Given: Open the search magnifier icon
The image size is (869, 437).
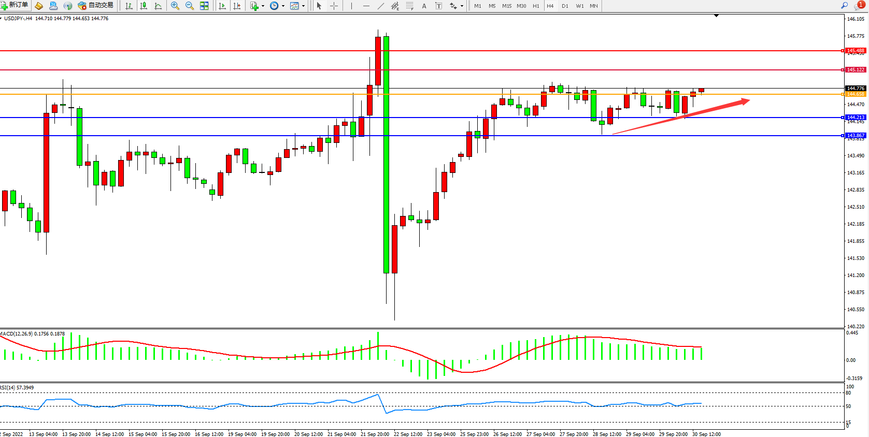Looking at the screenshot, I should coord(844,6).
